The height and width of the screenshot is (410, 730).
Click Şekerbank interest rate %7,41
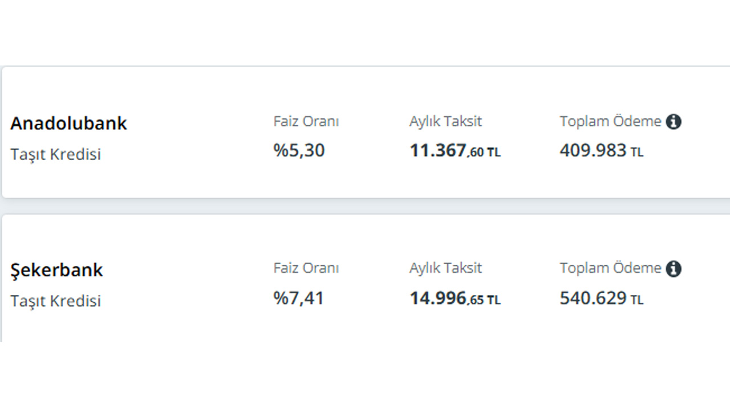click(x=298, y=297)
